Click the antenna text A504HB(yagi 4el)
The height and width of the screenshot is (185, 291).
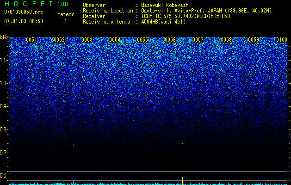(163, 22)
